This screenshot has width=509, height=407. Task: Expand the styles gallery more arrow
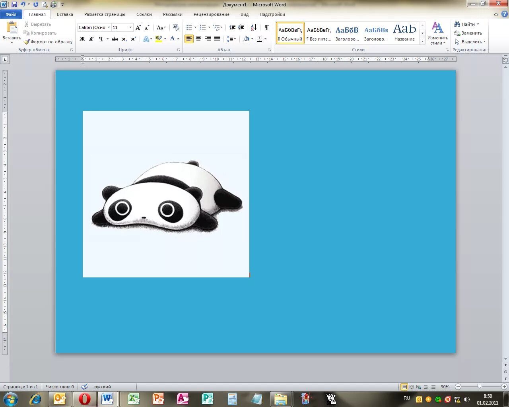423,41
